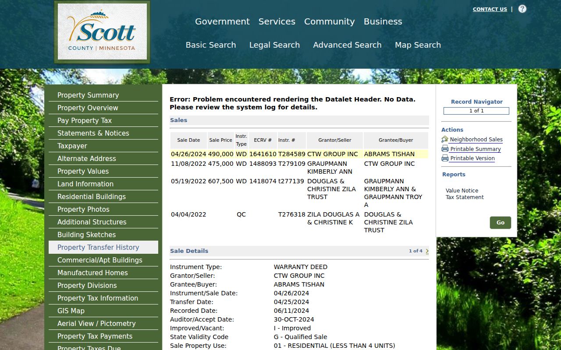561x350 pixels.
Task: Open the Business menu
Action: 383,21
